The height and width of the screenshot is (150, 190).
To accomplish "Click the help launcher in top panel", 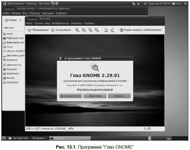I will tap(57, 4).
